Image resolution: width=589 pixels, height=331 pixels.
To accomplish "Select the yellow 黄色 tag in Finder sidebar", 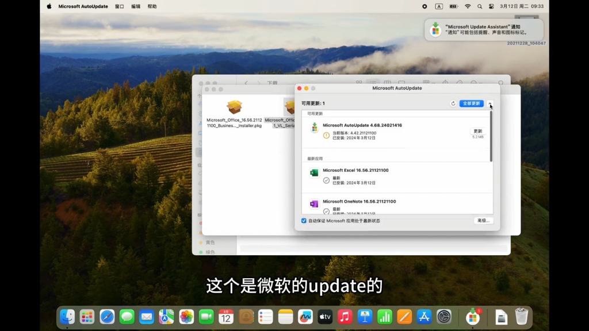I will 211,243.
